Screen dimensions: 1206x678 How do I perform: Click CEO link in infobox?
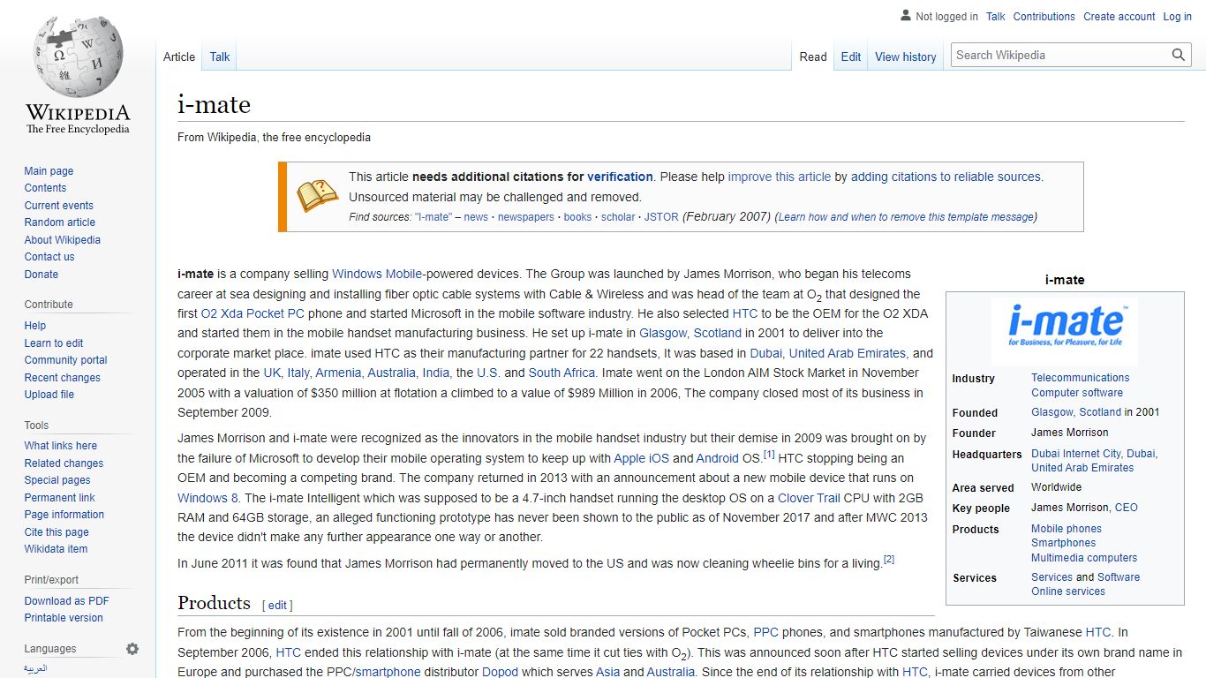1127,508
